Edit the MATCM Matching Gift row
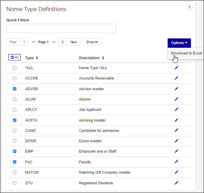This screenshot has width=204, height=193. pyautogui.click(x=176, y=172)
